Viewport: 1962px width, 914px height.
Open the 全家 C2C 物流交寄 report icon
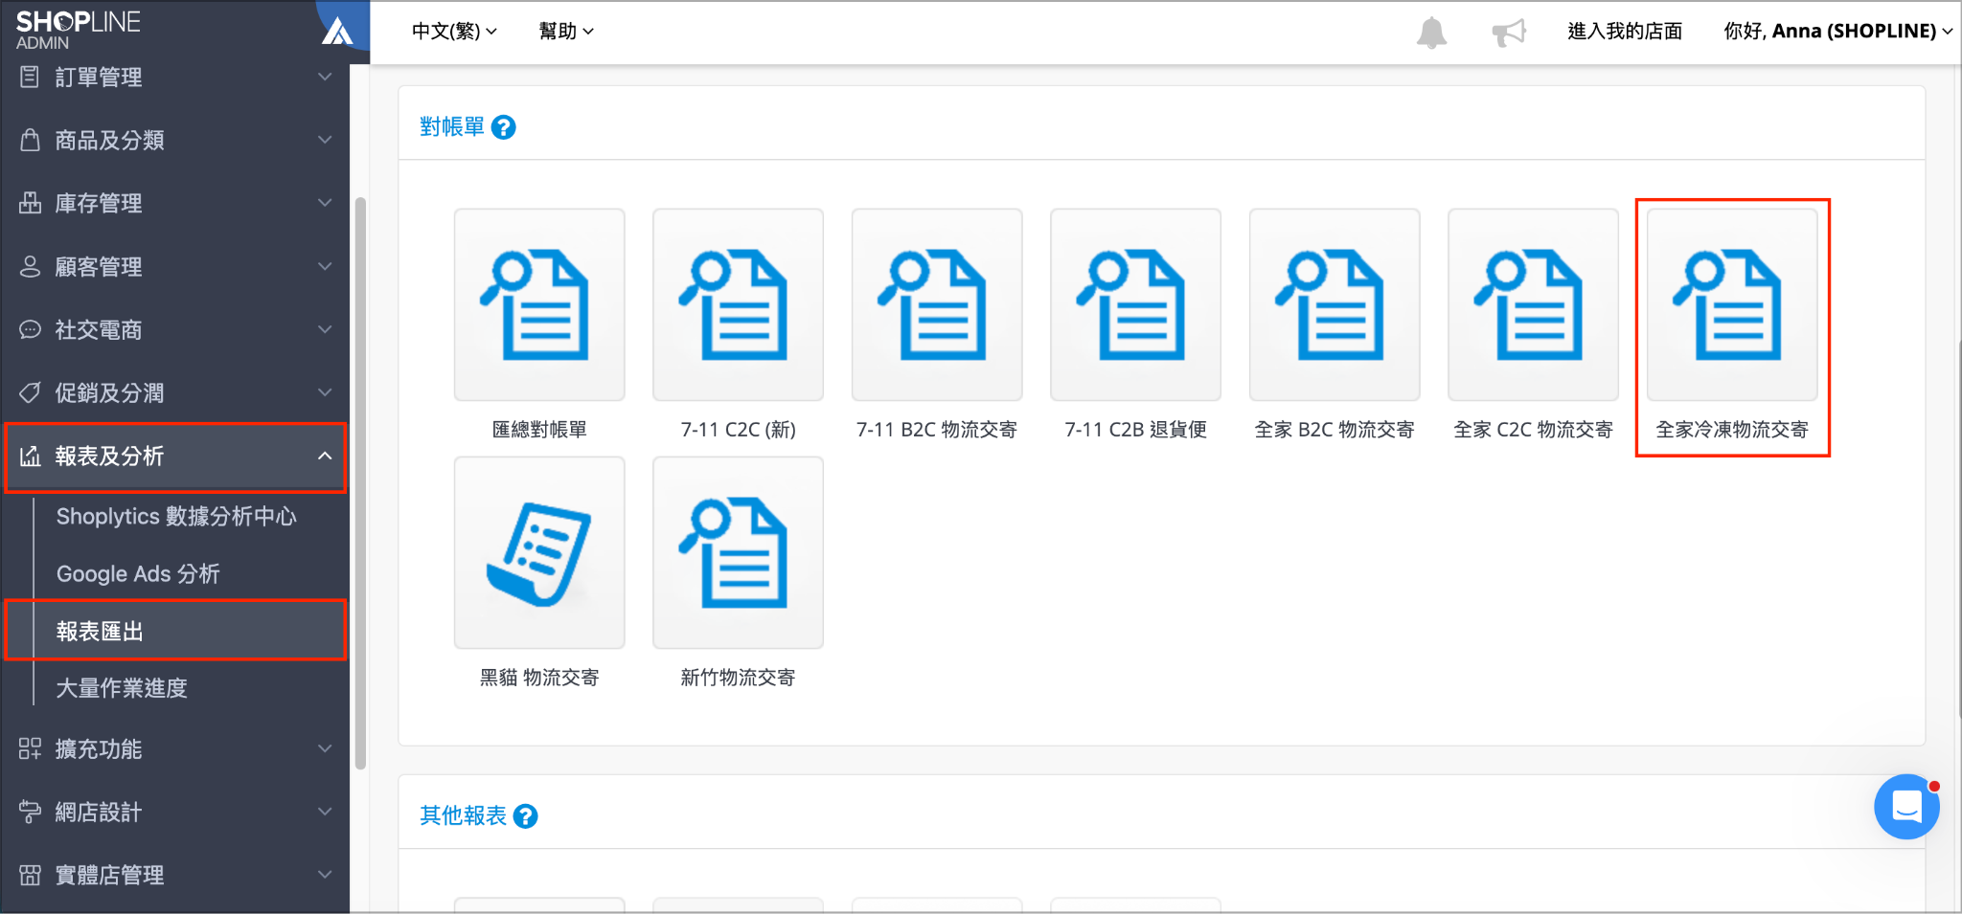click(1533, 304)
